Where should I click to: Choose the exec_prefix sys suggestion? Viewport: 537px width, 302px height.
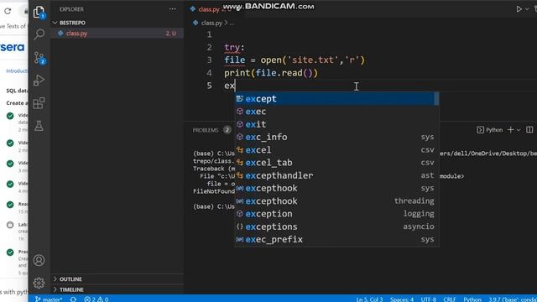tap(336, 239)
